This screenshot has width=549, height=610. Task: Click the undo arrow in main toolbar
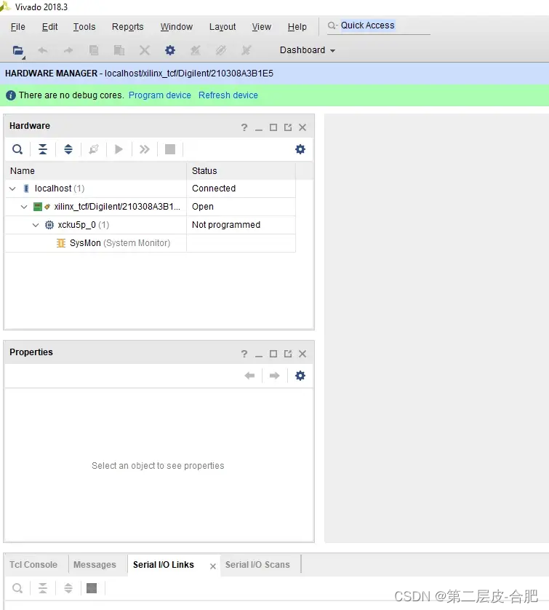tap(43, 50)
